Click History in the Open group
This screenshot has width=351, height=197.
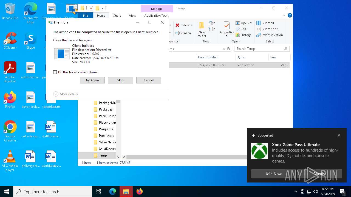[x=243, y=35]
